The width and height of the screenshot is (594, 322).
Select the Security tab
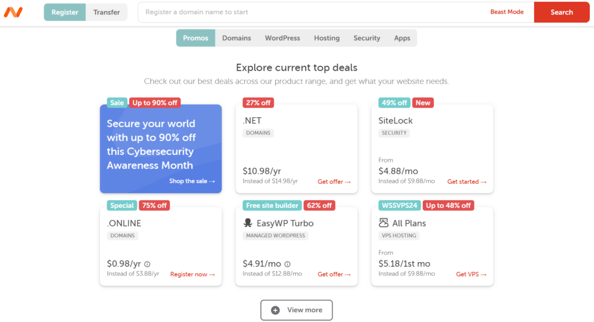tap(367, 38)
